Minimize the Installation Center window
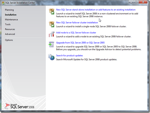 (131, 2)
